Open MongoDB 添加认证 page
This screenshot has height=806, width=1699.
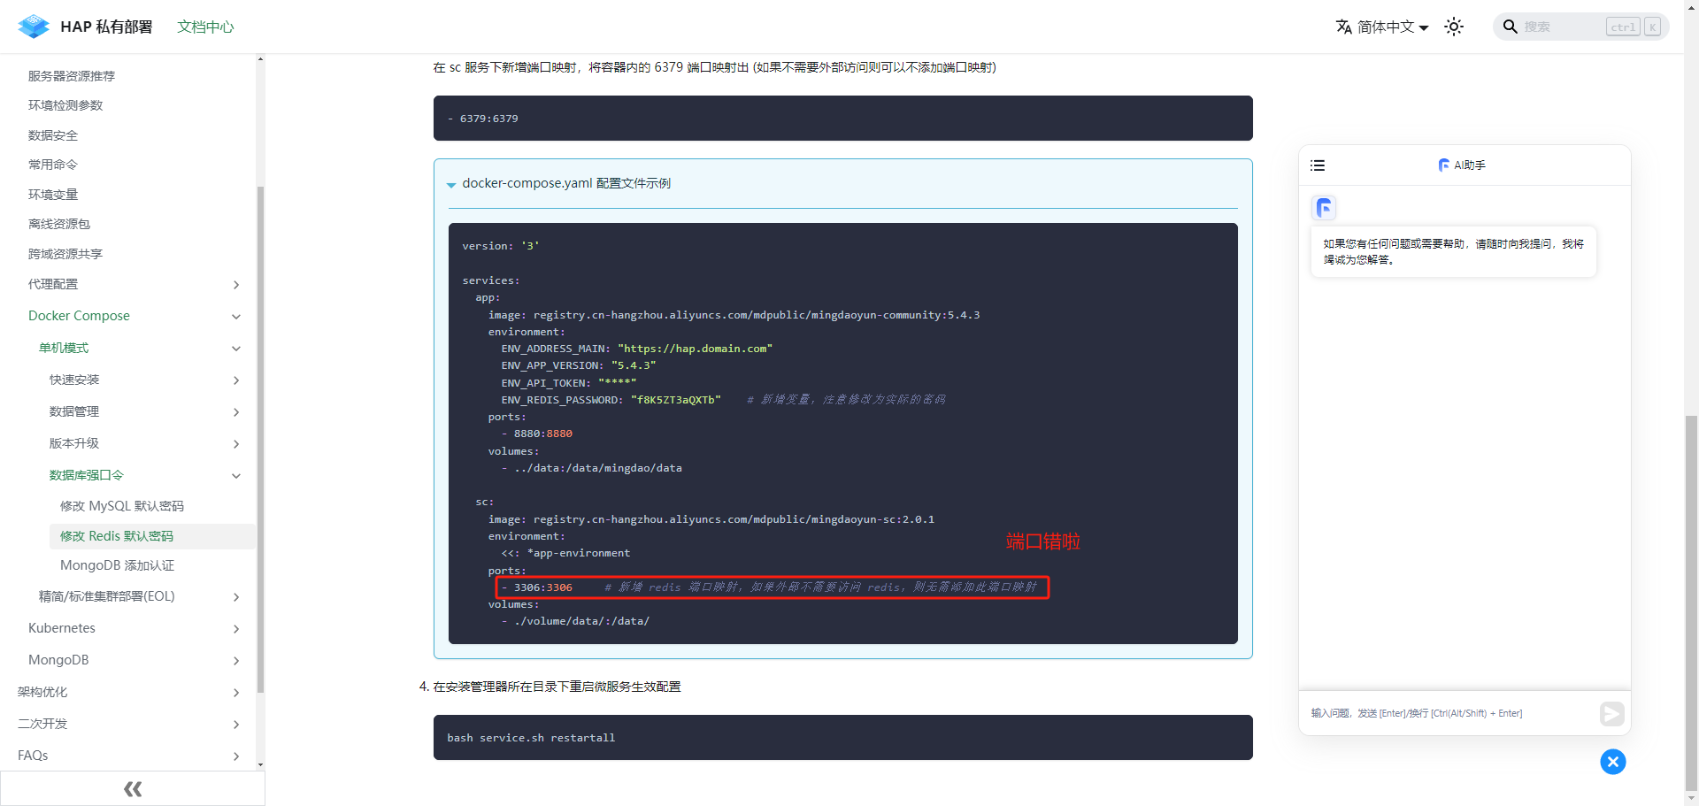117,565
